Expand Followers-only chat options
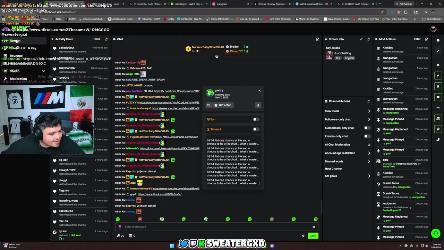Viewport: 444px width, 250px height. (x=369, y=119)
